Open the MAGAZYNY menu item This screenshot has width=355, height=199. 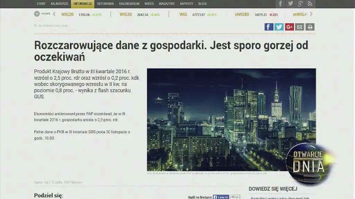167,3
